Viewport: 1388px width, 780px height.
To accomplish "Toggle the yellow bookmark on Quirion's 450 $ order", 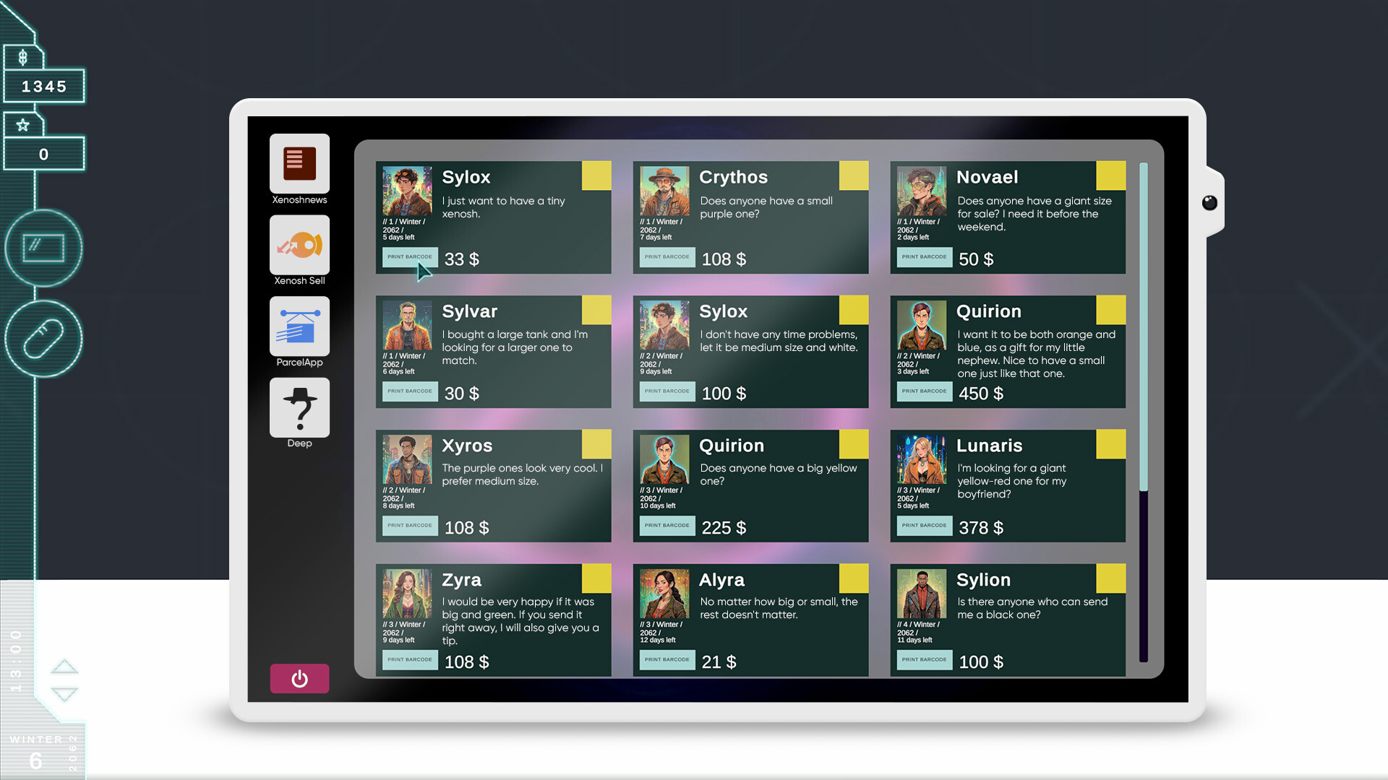I will click(1110, 309).
